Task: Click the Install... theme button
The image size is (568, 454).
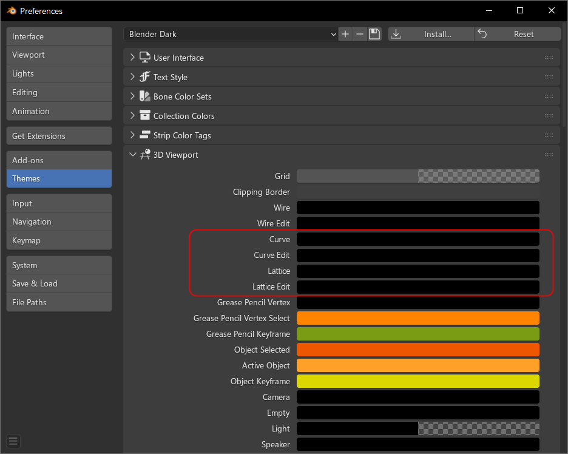Action: 431,34
